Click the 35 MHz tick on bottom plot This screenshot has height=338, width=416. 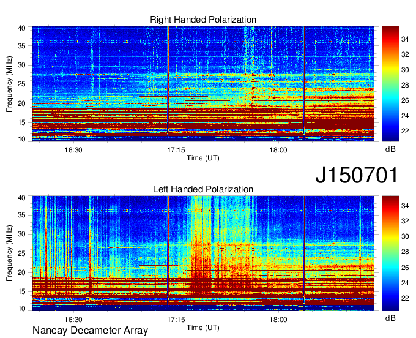tap(22, 215)
